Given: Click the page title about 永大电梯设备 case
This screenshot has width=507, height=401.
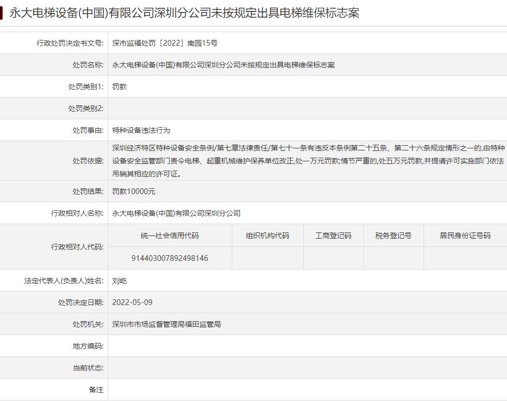Looking at the screenshot, I should pyautogui.click(x=185, y=13).
